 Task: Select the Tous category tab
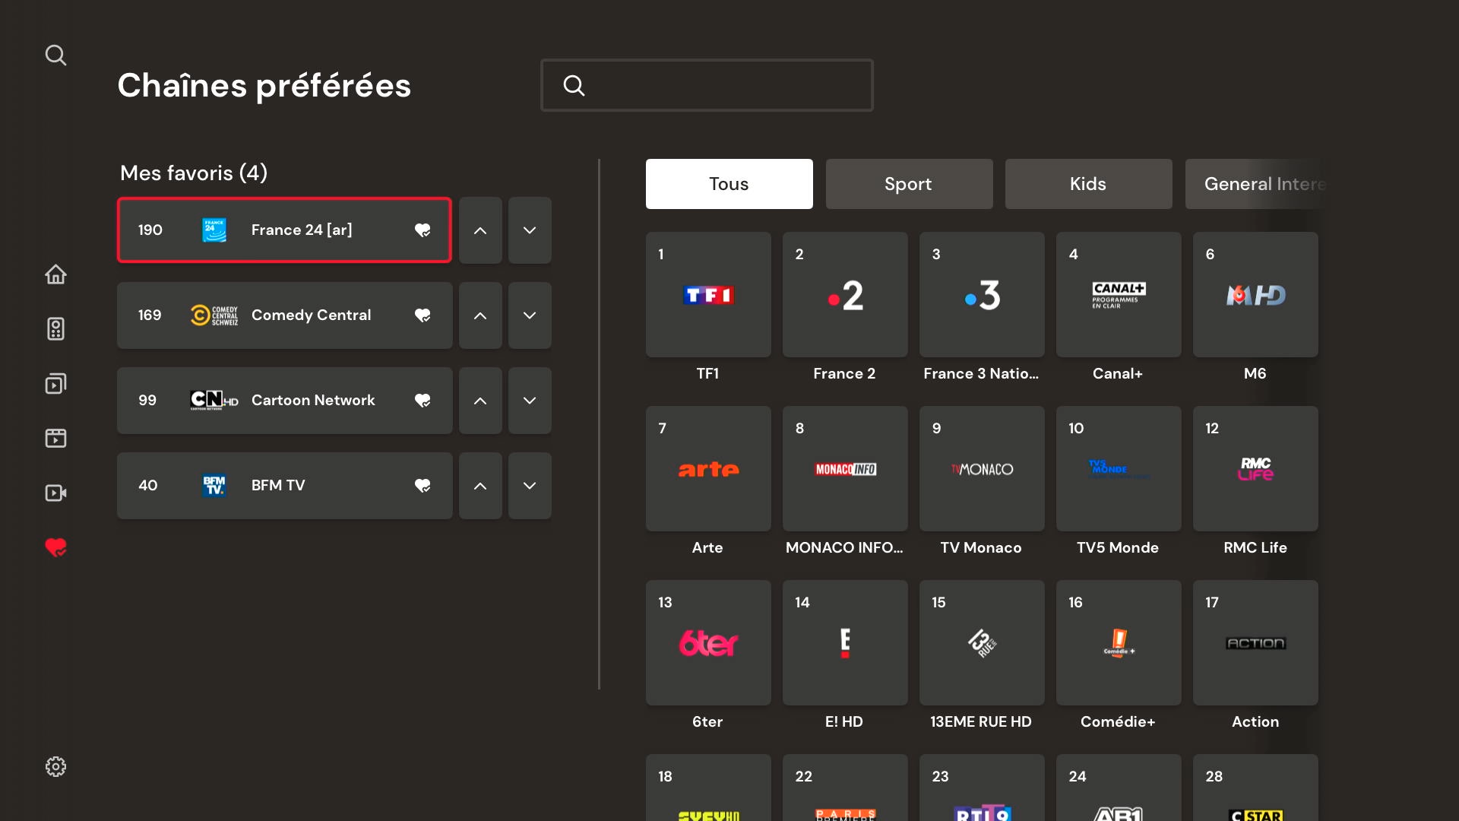click(729, 184)
